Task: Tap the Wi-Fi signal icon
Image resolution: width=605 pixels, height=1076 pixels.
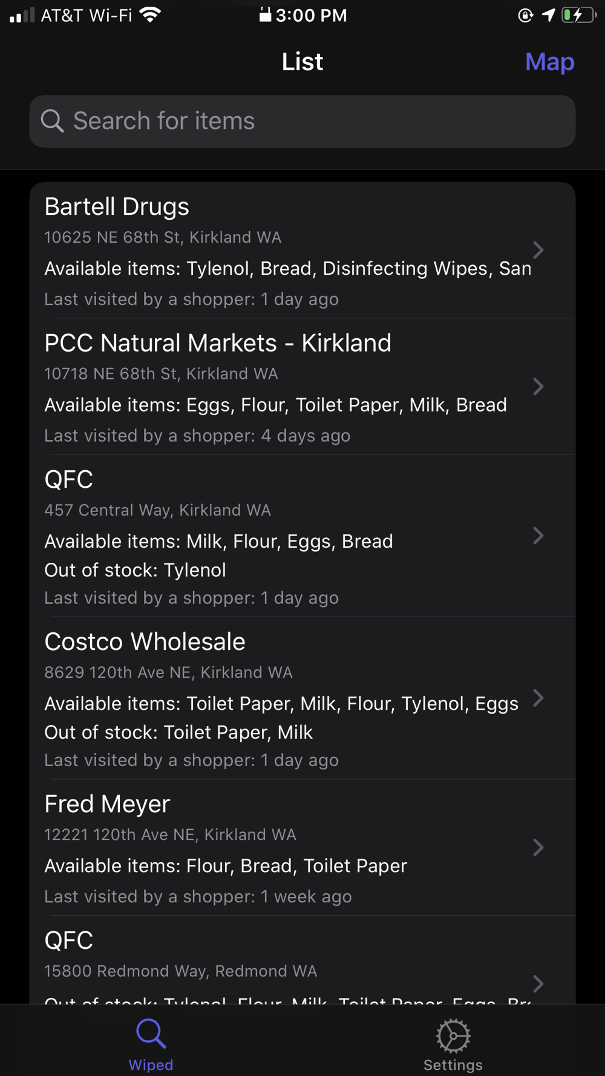Action: tap(150, 15)
